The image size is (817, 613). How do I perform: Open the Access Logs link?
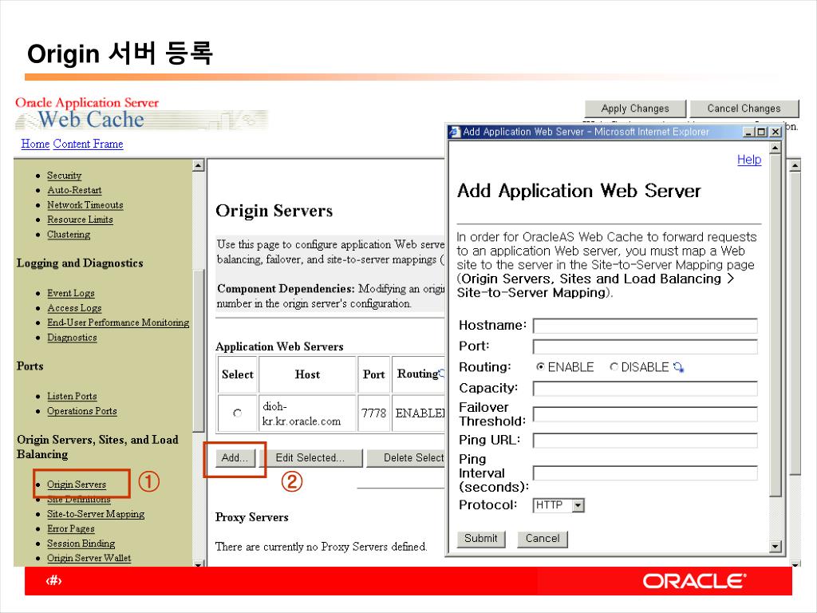[74, 308]
